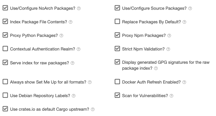Screen dimensions: 216x116
Task: View help for Contextual Authentication Realm
Action: [x=79, y=49]
